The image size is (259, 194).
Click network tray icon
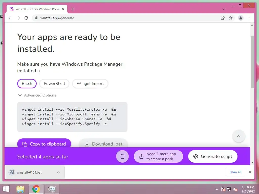pos(229,189)
